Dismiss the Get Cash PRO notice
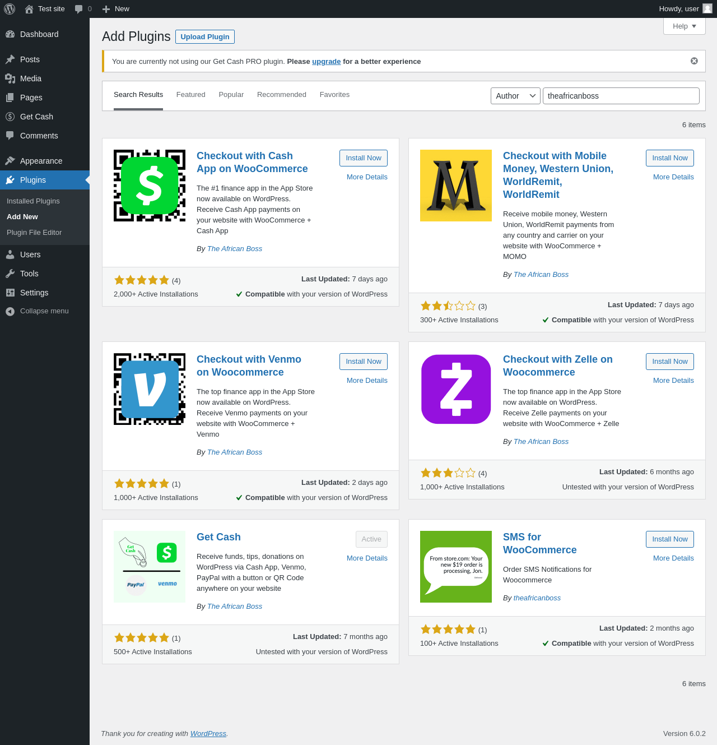 694,61
